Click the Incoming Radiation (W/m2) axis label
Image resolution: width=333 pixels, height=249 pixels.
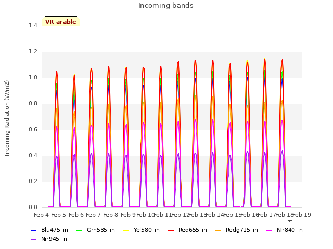tap(7, 118)
